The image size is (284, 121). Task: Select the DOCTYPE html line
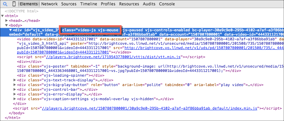[22, 11]
